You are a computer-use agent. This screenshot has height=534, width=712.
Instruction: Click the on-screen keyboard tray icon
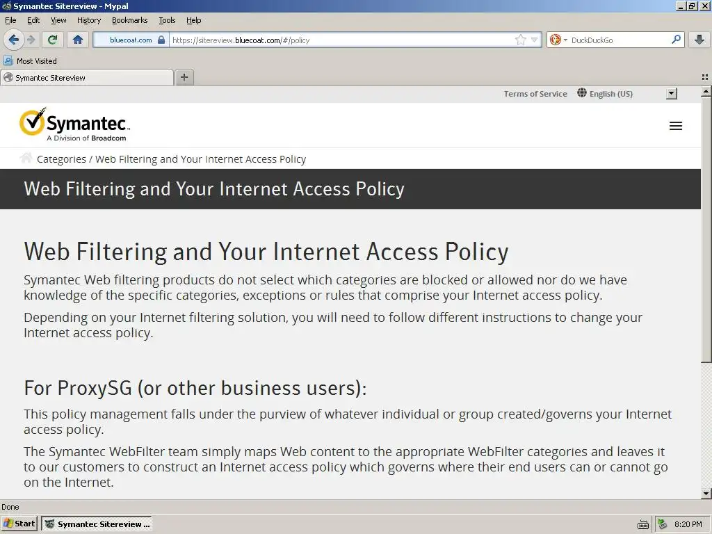tap(643, 524)
